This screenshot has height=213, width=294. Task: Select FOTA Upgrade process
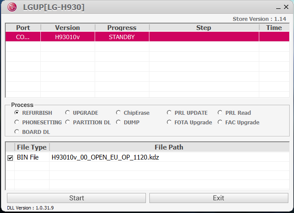169,123
